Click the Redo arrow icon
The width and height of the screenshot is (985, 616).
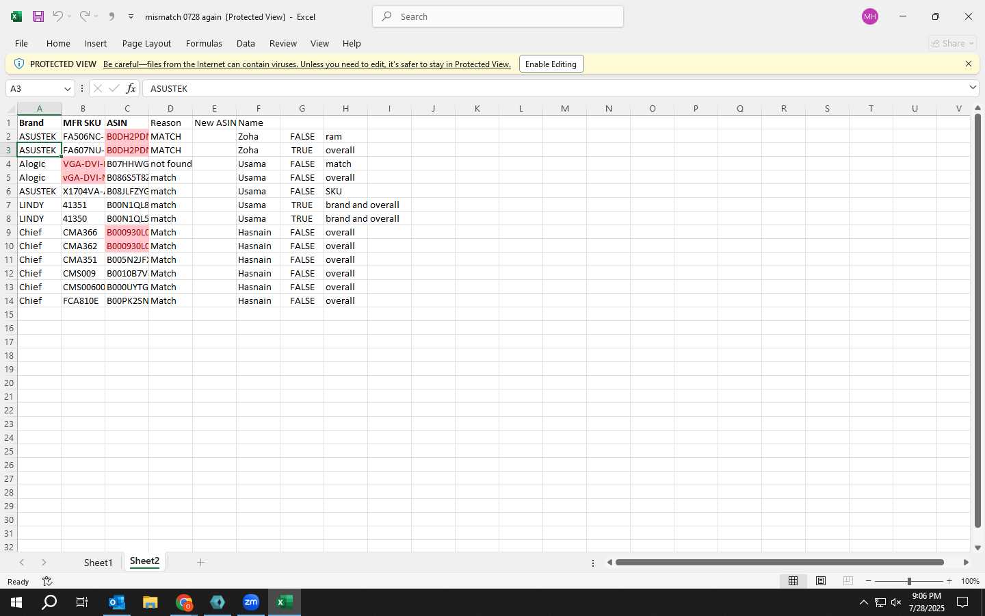point(84,16)
